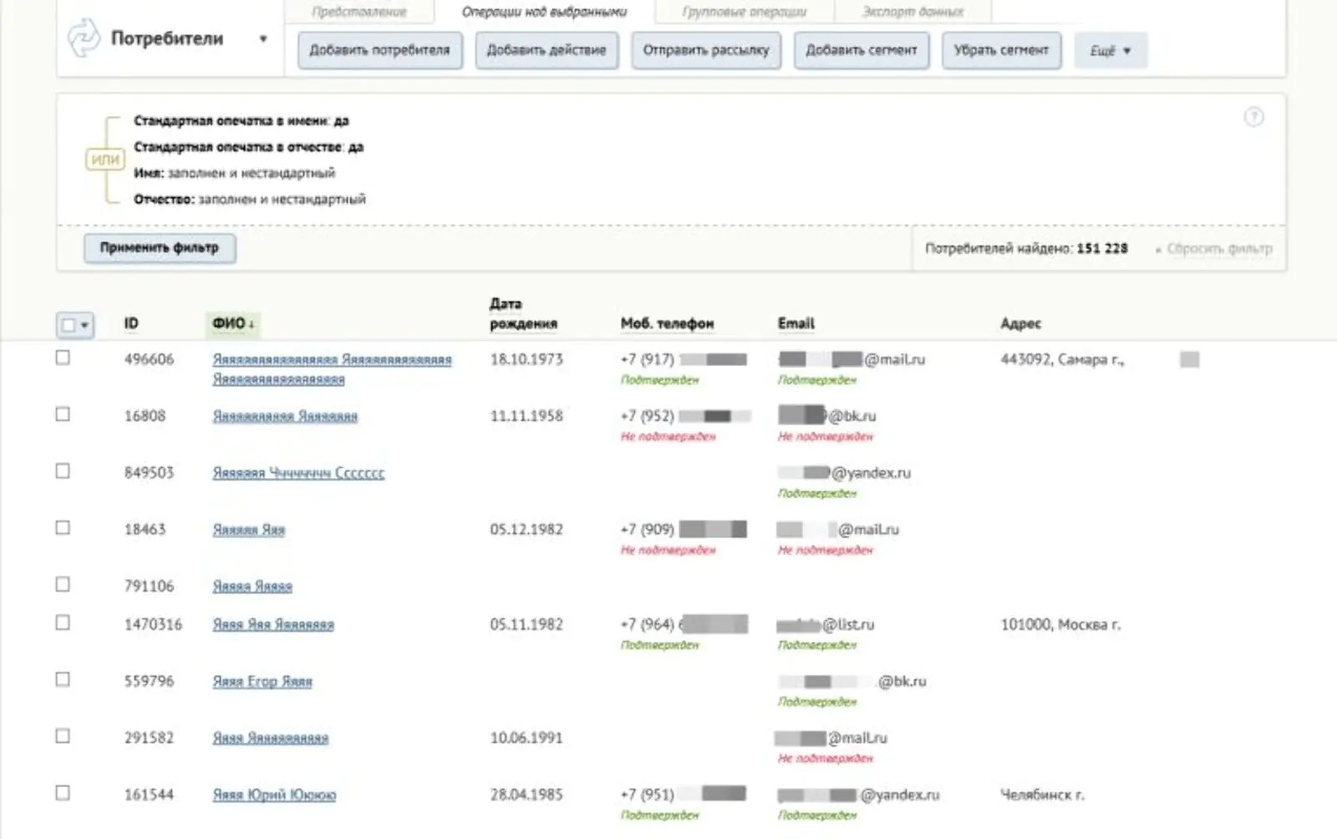
Task: Click the @list.ru email in row 1470316
Action: coord(826,624)
